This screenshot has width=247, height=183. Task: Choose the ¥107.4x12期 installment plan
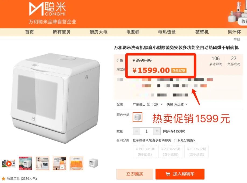click(x=196, y=152)
